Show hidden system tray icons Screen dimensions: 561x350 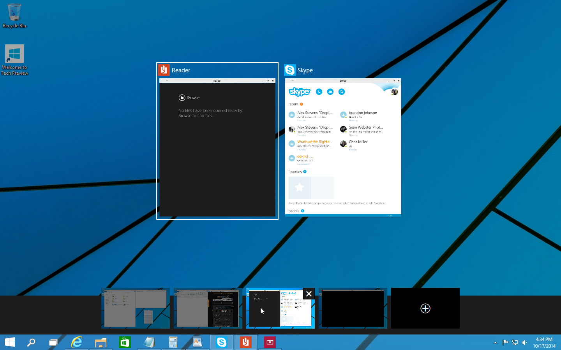click(x=495, y=343)
